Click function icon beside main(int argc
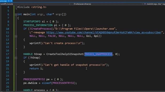This screenshot has width=165, height=92. [145, 4]
